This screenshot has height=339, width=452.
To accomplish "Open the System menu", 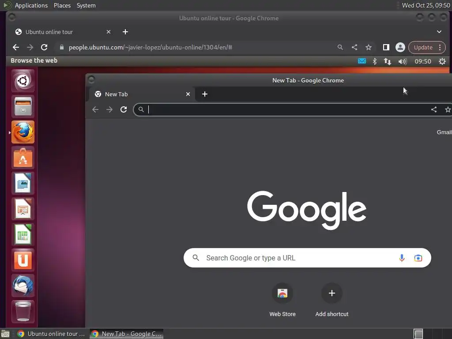I will click(x=86, y=5).
